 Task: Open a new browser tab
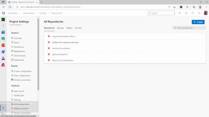[42, 2]
